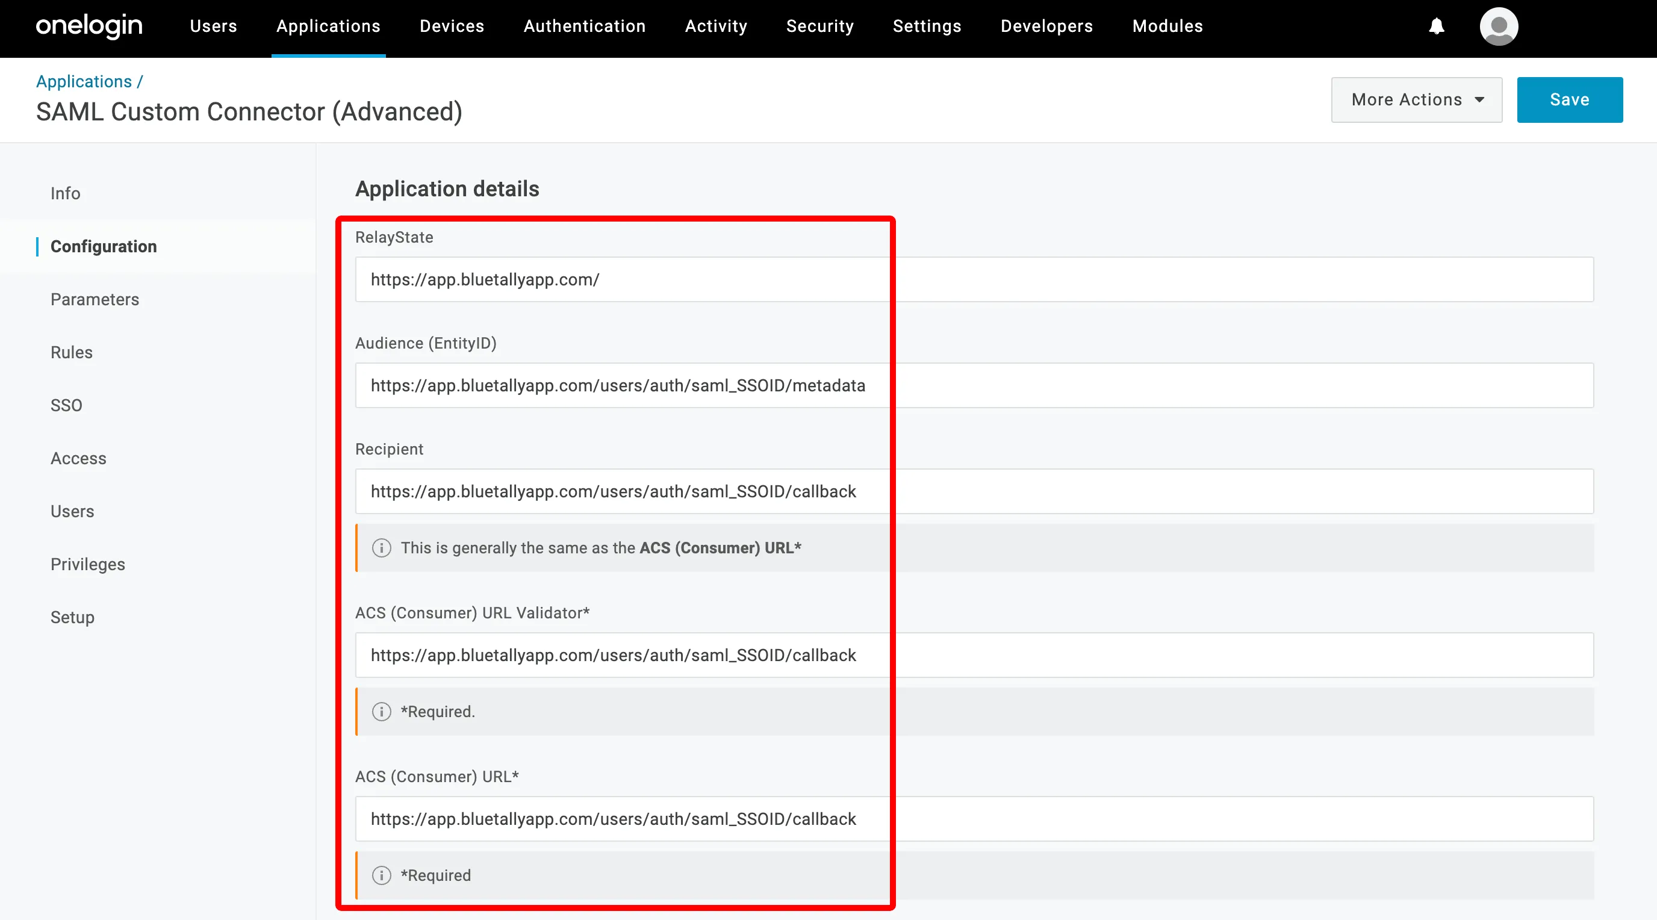Screen dimensions: 1657x920
Task: Select the Rules sidebar tab
Action: [x=72, y=353]
